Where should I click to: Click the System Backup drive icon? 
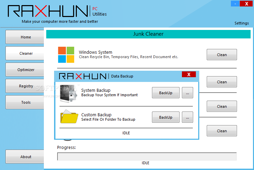click(68, 93)
